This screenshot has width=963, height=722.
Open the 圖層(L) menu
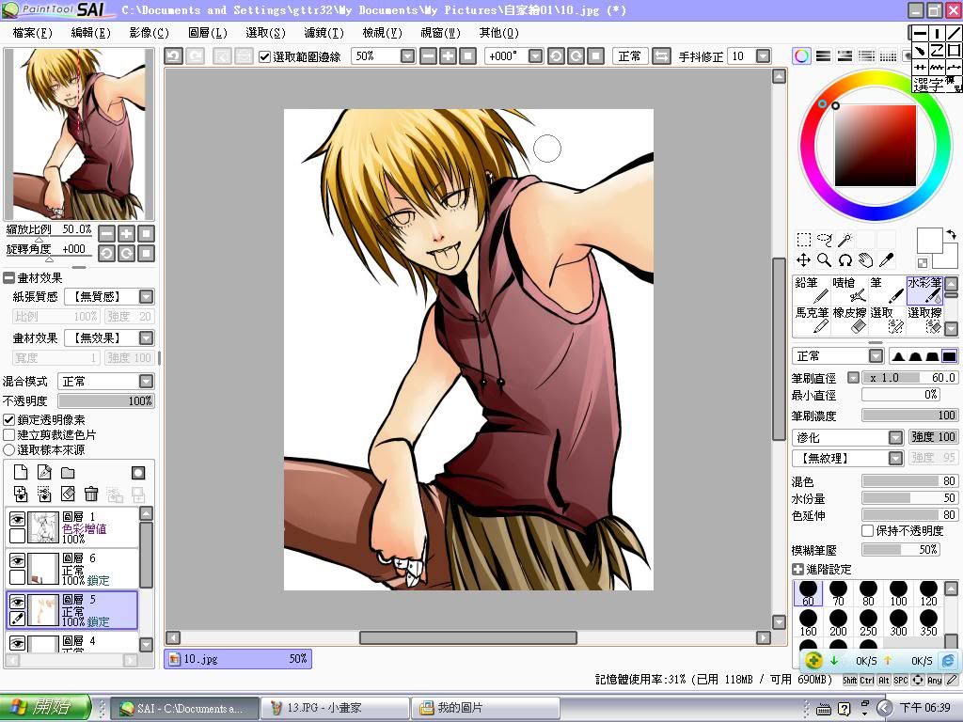(208, 33)
